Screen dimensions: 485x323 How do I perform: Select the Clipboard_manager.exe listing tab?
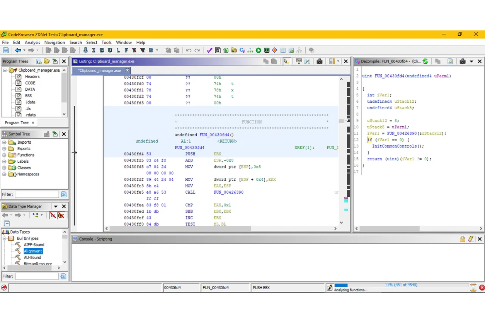pos(99,70)
